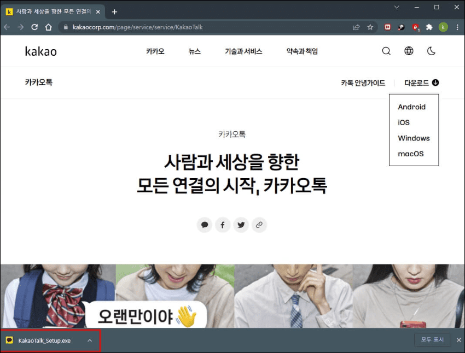The image size is (465, 353).
Task: Copy page link icon
Action: click(259, 225)
